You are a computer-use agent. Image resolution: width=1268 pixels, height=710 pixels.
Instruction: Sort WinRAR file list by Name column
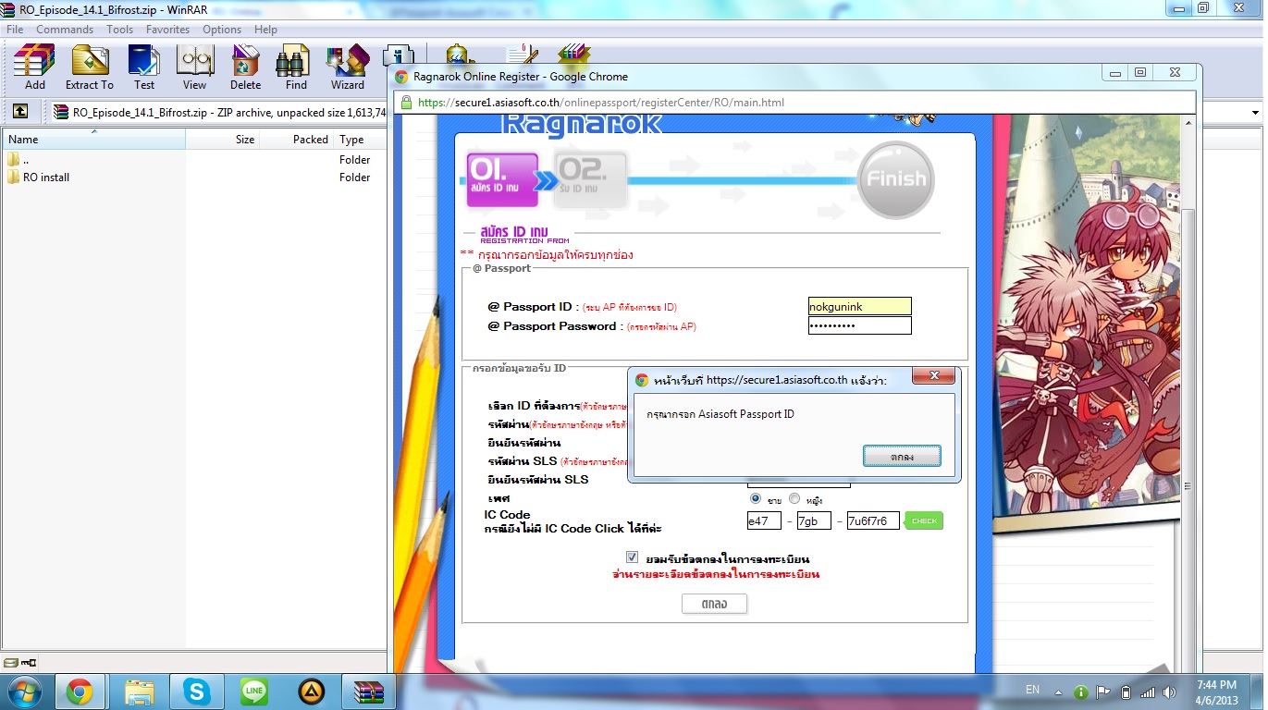(x=93, y=140)
